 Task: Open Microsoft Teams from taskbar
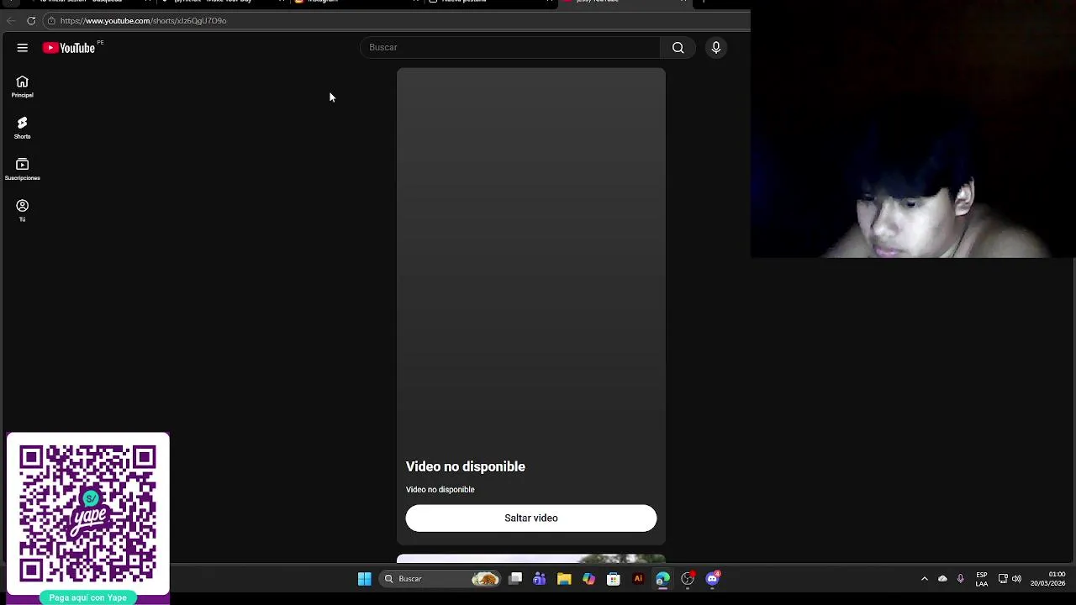click(540, 579)
